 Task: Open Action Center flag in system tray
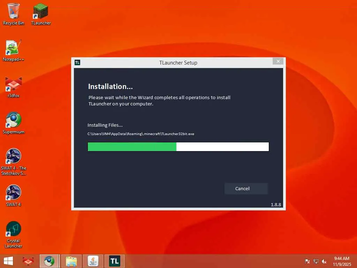click(307, 261)
